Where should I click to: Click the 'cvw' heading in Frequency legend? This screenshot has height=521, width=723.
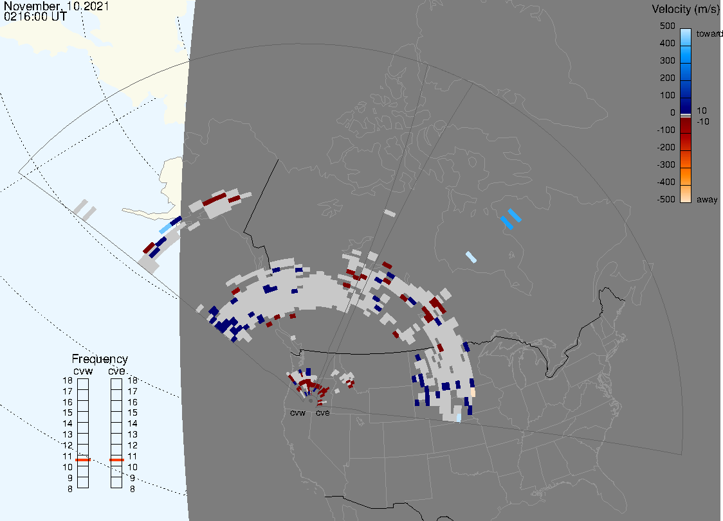click(83, 371)
